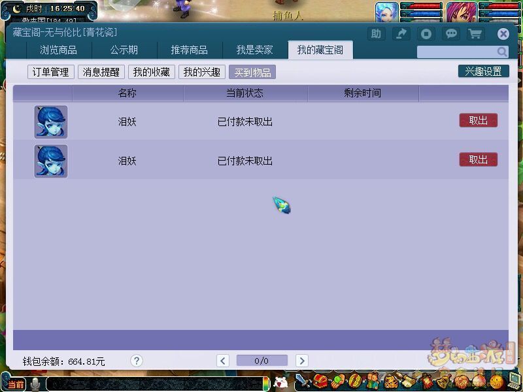The image size is (523, 392).
Task: Go to previous page arrow
Action: [223, 361]
